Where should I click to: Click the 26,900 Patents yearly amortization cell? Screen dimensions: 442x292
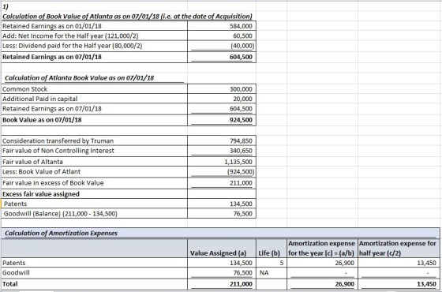[x=323, y=263]
